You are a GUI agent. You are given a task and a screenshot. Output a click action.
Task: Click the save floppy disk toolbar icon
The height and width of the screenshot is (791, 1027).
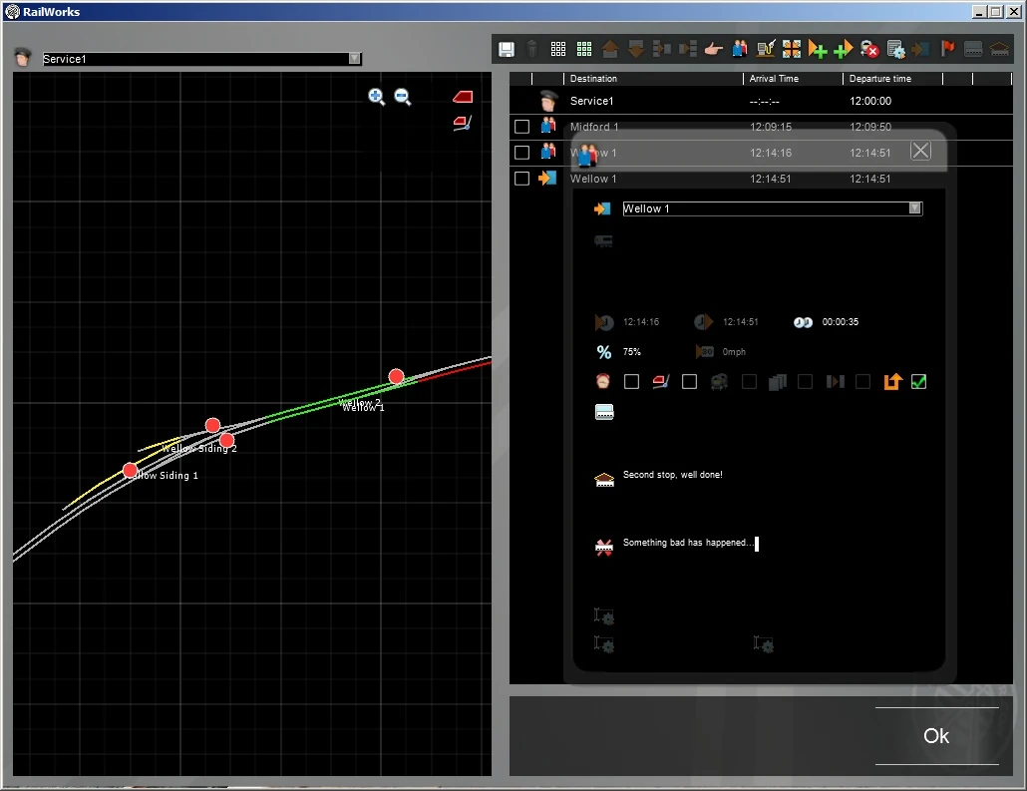pos(507,49)
